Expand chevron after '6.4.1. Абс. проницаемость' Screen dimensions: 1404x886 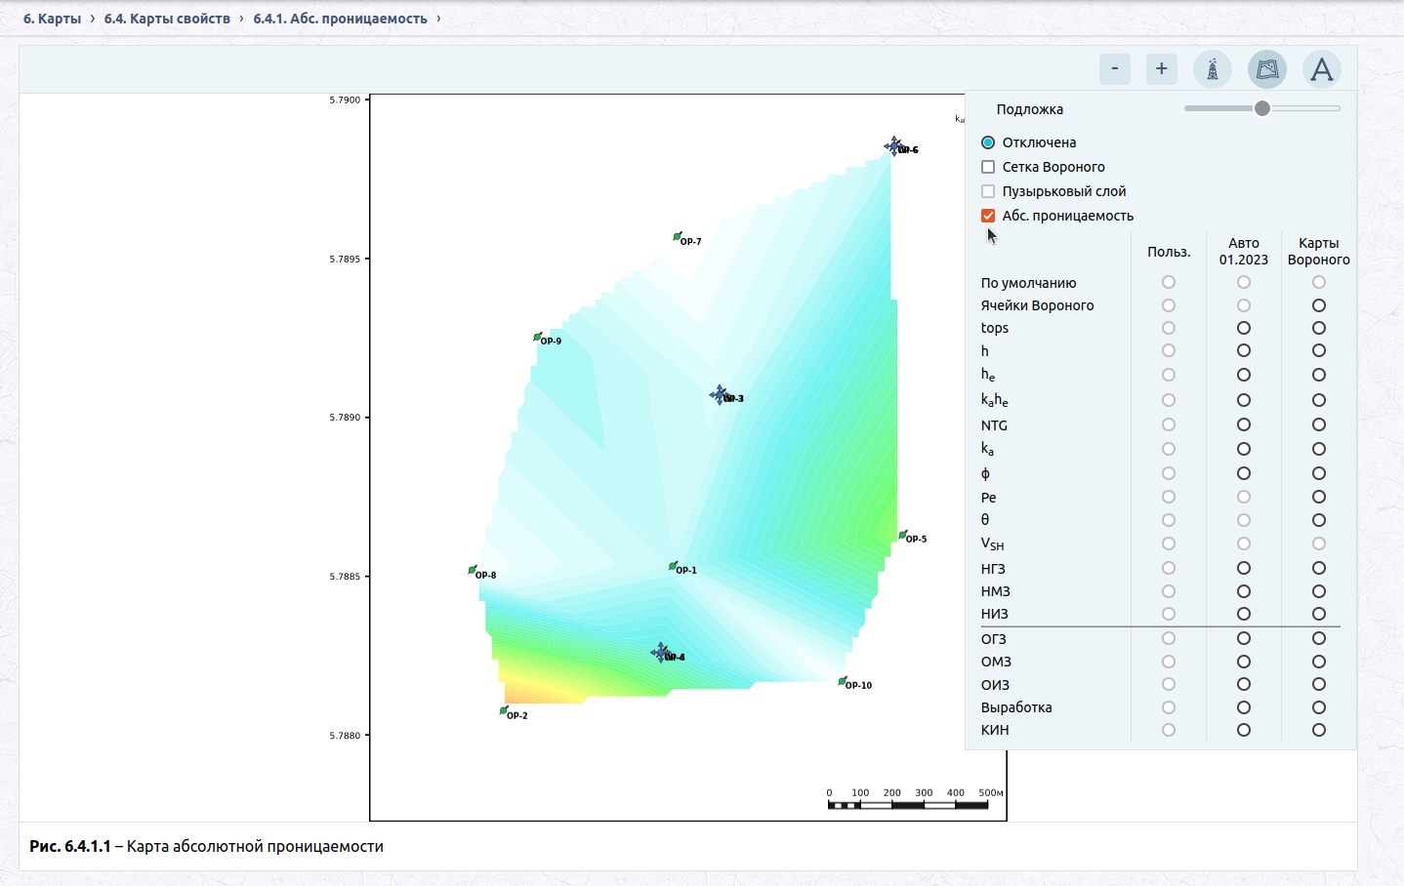(438, 19)
